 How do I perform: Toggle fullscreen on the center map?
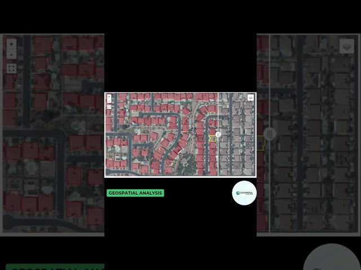click(109, 107)
